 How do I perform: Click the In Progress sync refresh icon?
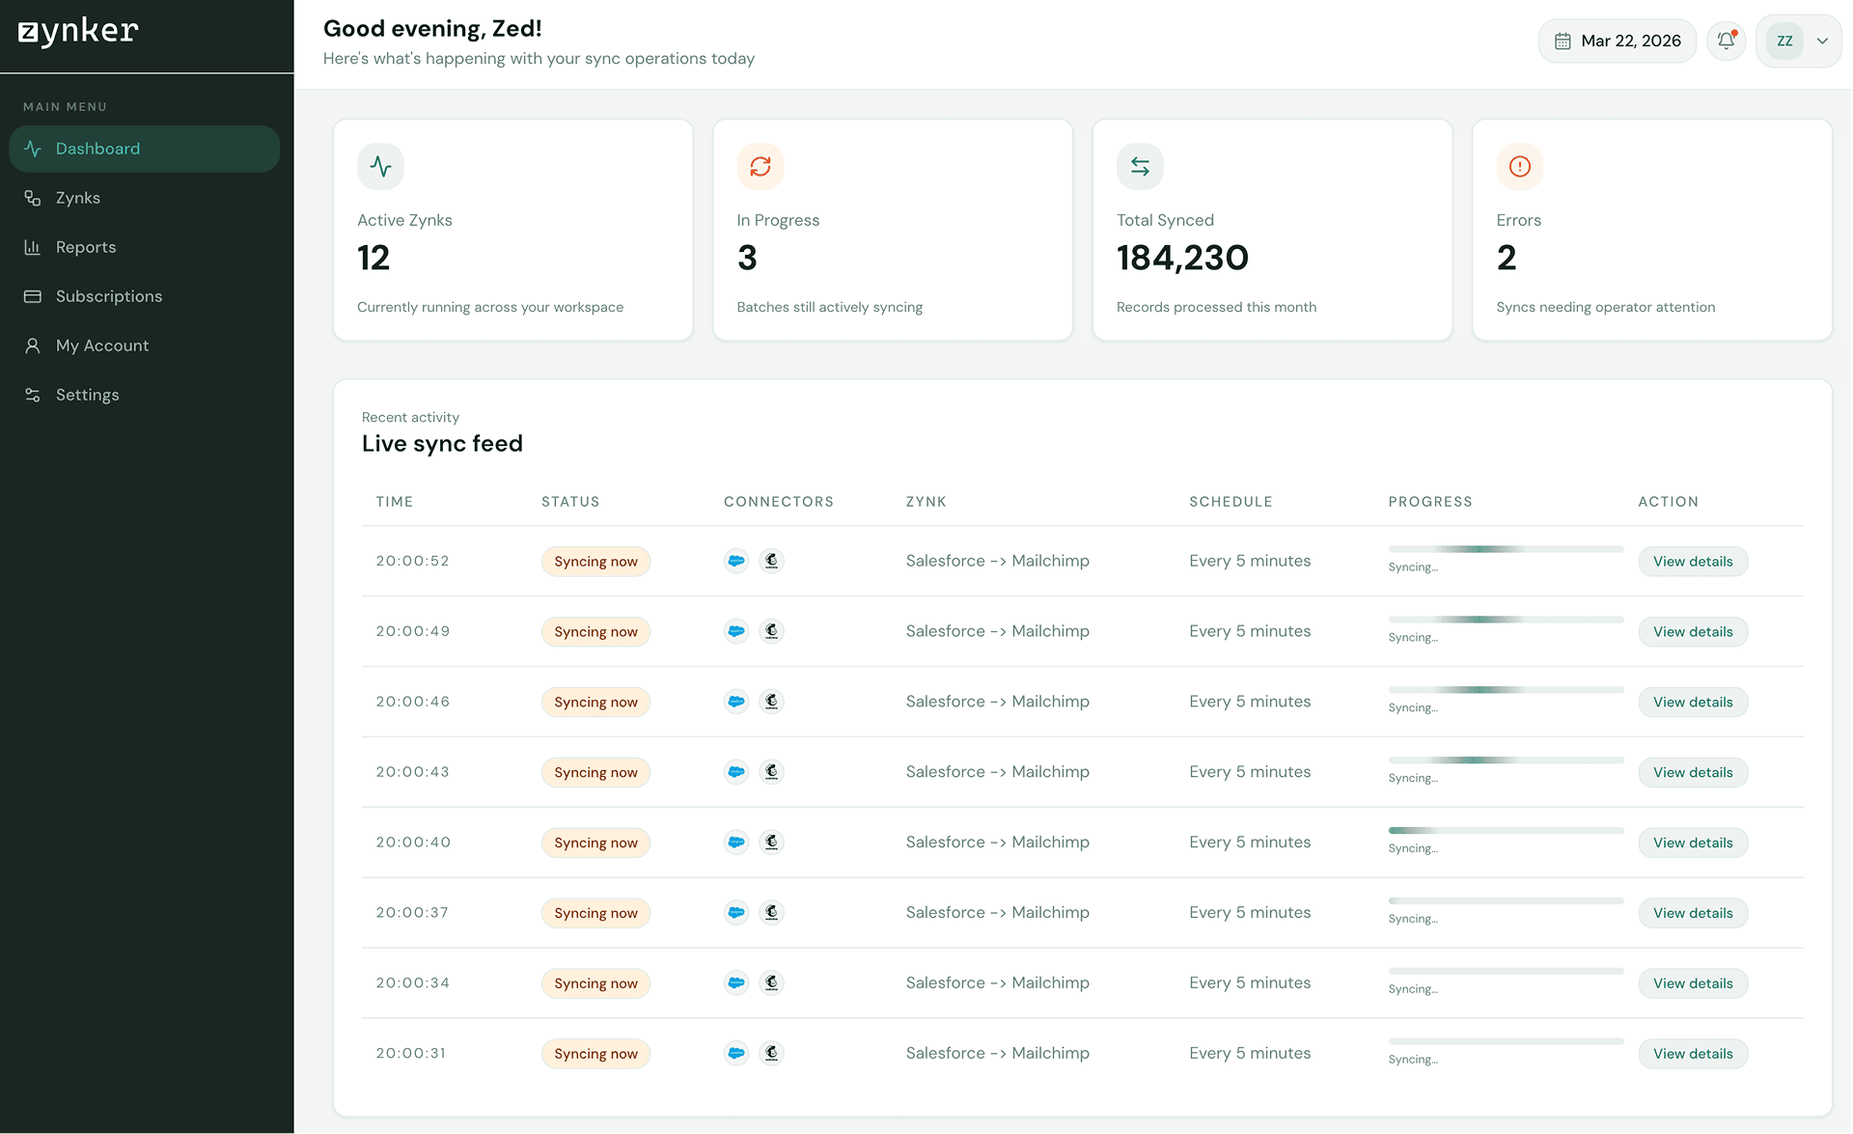760,166
